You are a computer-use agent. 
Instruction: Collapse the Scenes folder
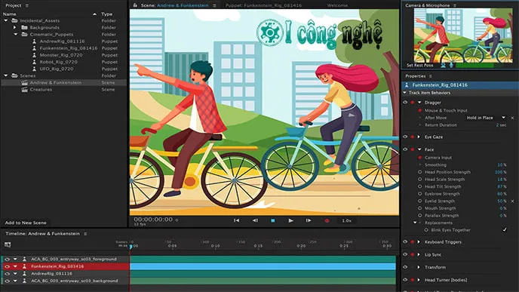point(5,75)
